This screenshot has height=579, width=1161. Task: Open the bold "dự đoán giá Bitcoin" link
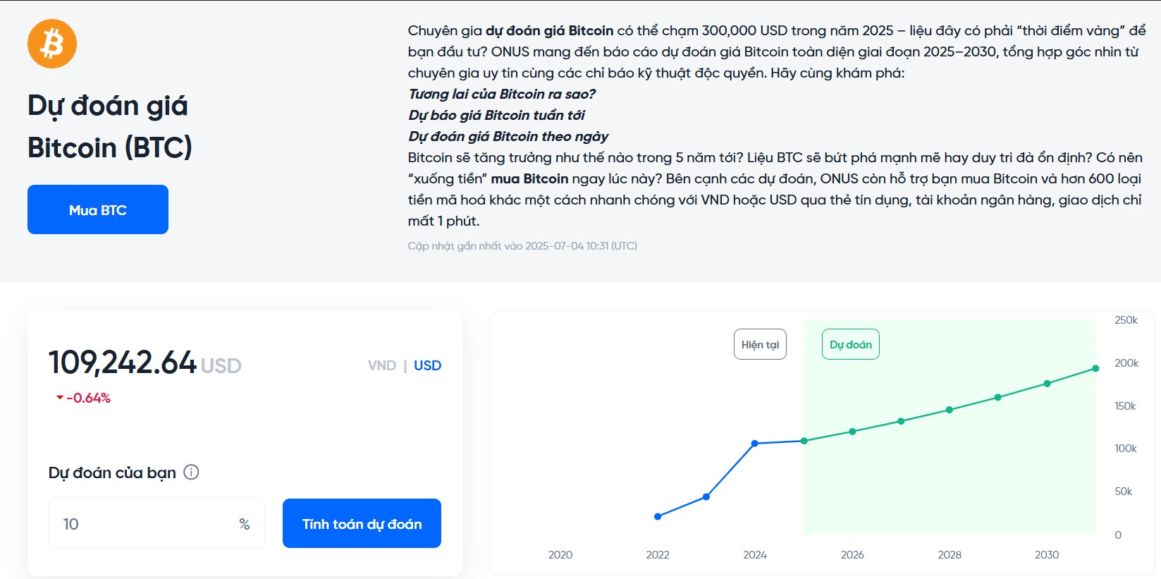click(x=549, y=30)
